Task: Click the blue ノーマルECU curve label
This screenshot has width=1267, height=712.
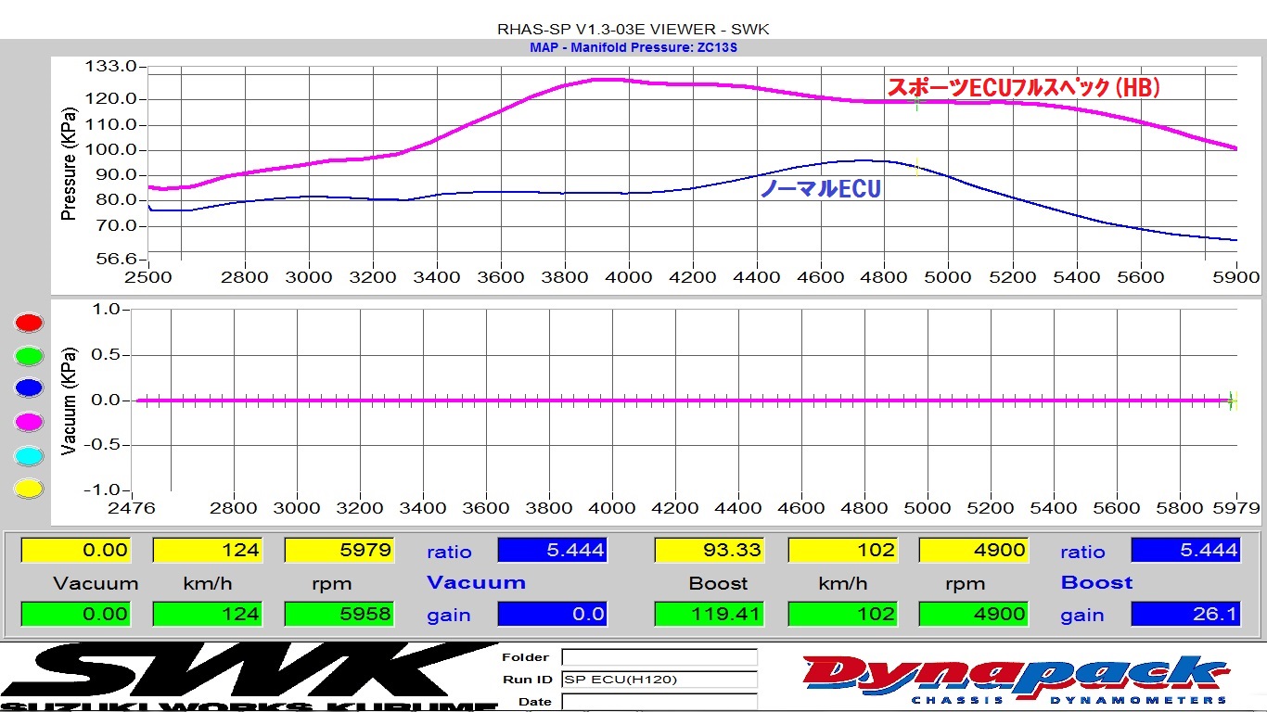Action: tap(820, 189)
